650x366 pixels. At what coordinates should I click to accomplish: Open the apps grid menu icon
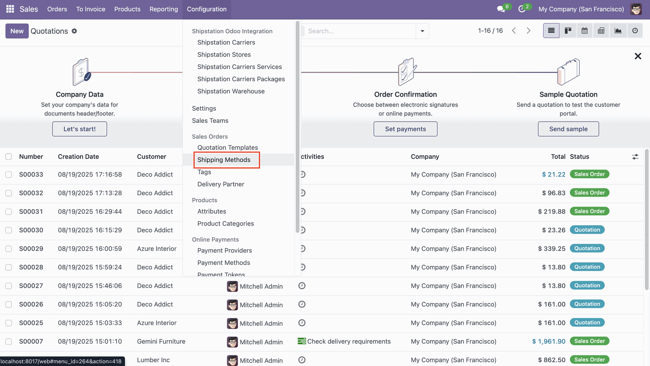coord(10,9)
